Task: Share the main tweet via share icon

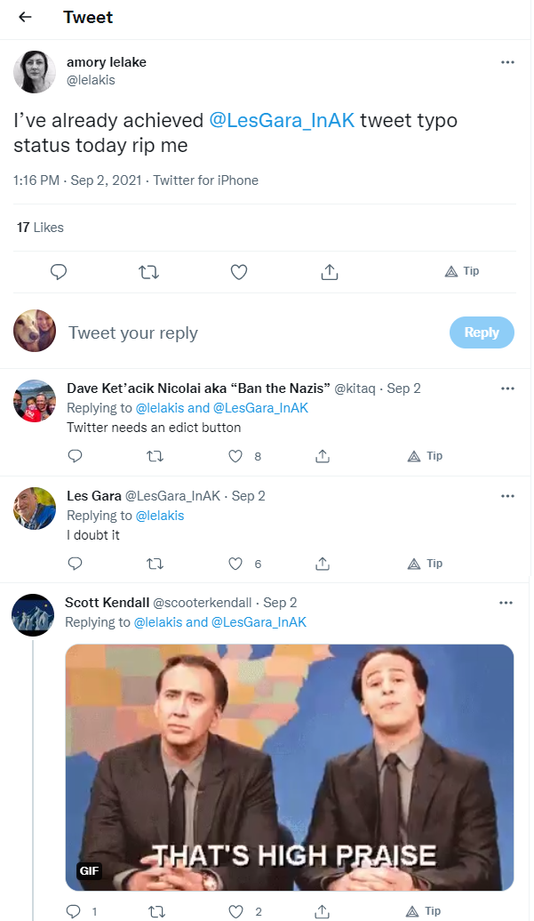Action: coord(330,272)
